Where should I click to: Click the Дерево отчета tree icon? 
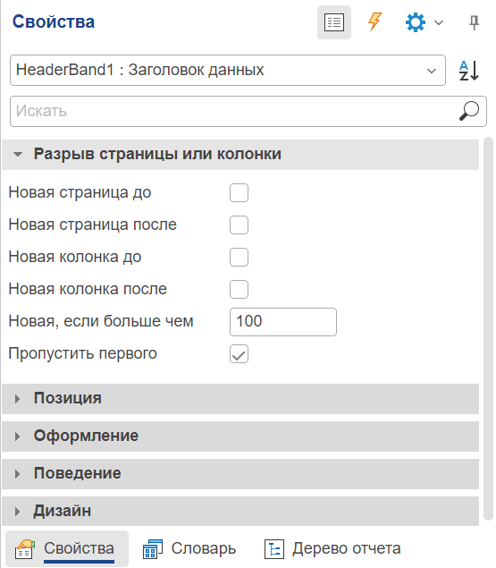tap(274, 548)
